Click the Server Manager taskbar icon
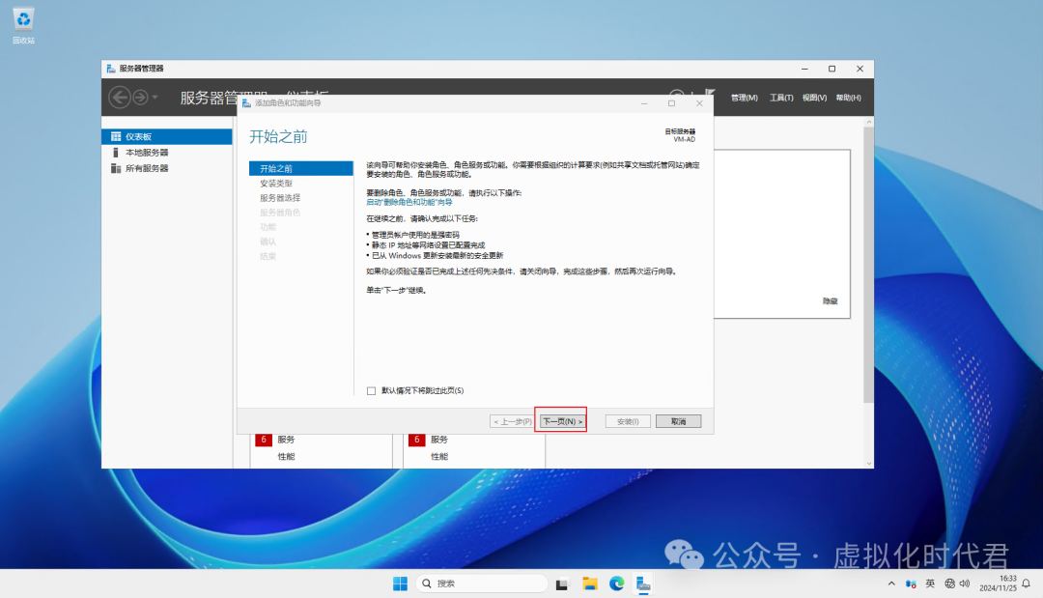1043x598 pixels. pyautogui.click(x=644, y=583)
